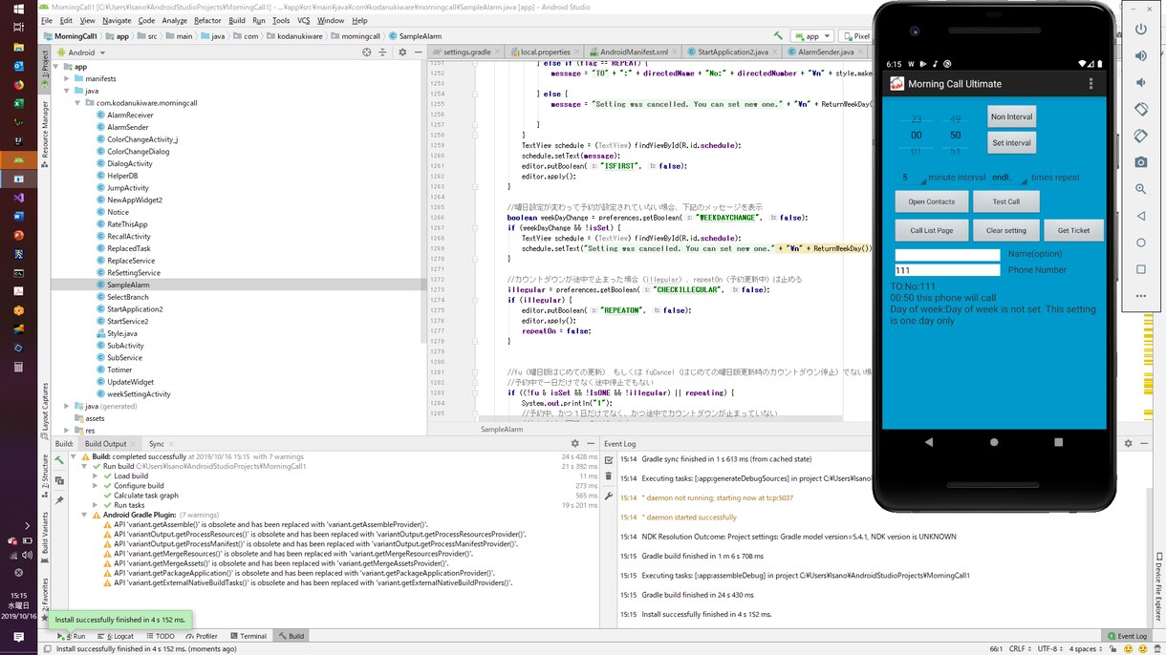This screenshot has height=655, width=1166.
Task: Tap the Non Interval button in emulator
Action: click(x=1012, y=116)
